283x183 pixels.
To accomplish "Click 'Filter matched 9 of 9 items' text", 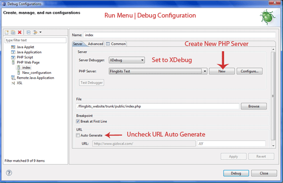I will (25, 161).
